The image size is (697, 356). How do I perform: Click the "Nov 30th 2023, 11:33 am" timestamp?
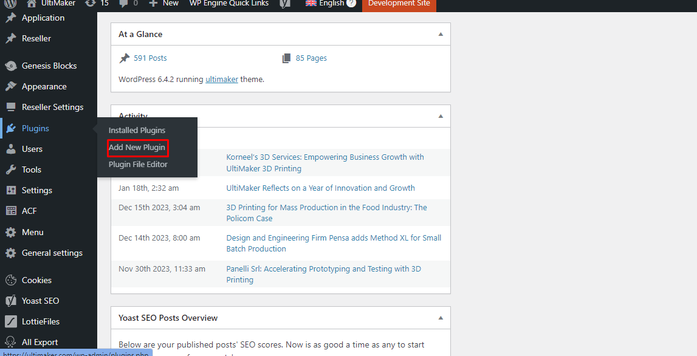click(x=162, y=269)
